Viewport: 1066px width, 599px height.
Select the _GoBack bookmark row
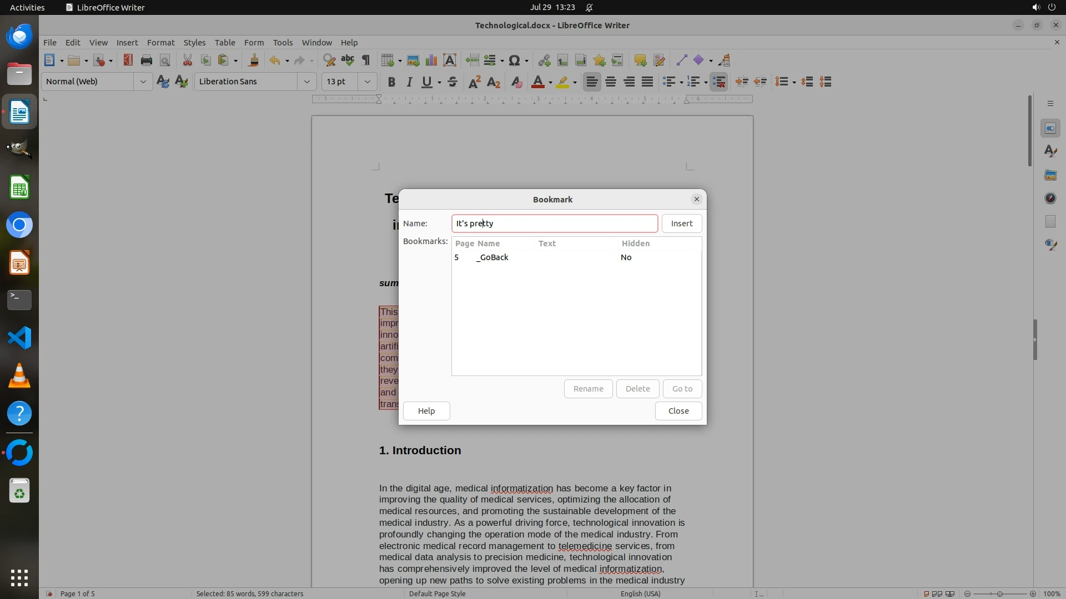(492, 257)
